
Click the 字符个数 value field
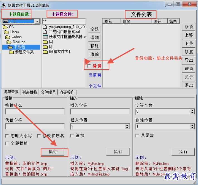pyautogui.click(x=163, y=112)
